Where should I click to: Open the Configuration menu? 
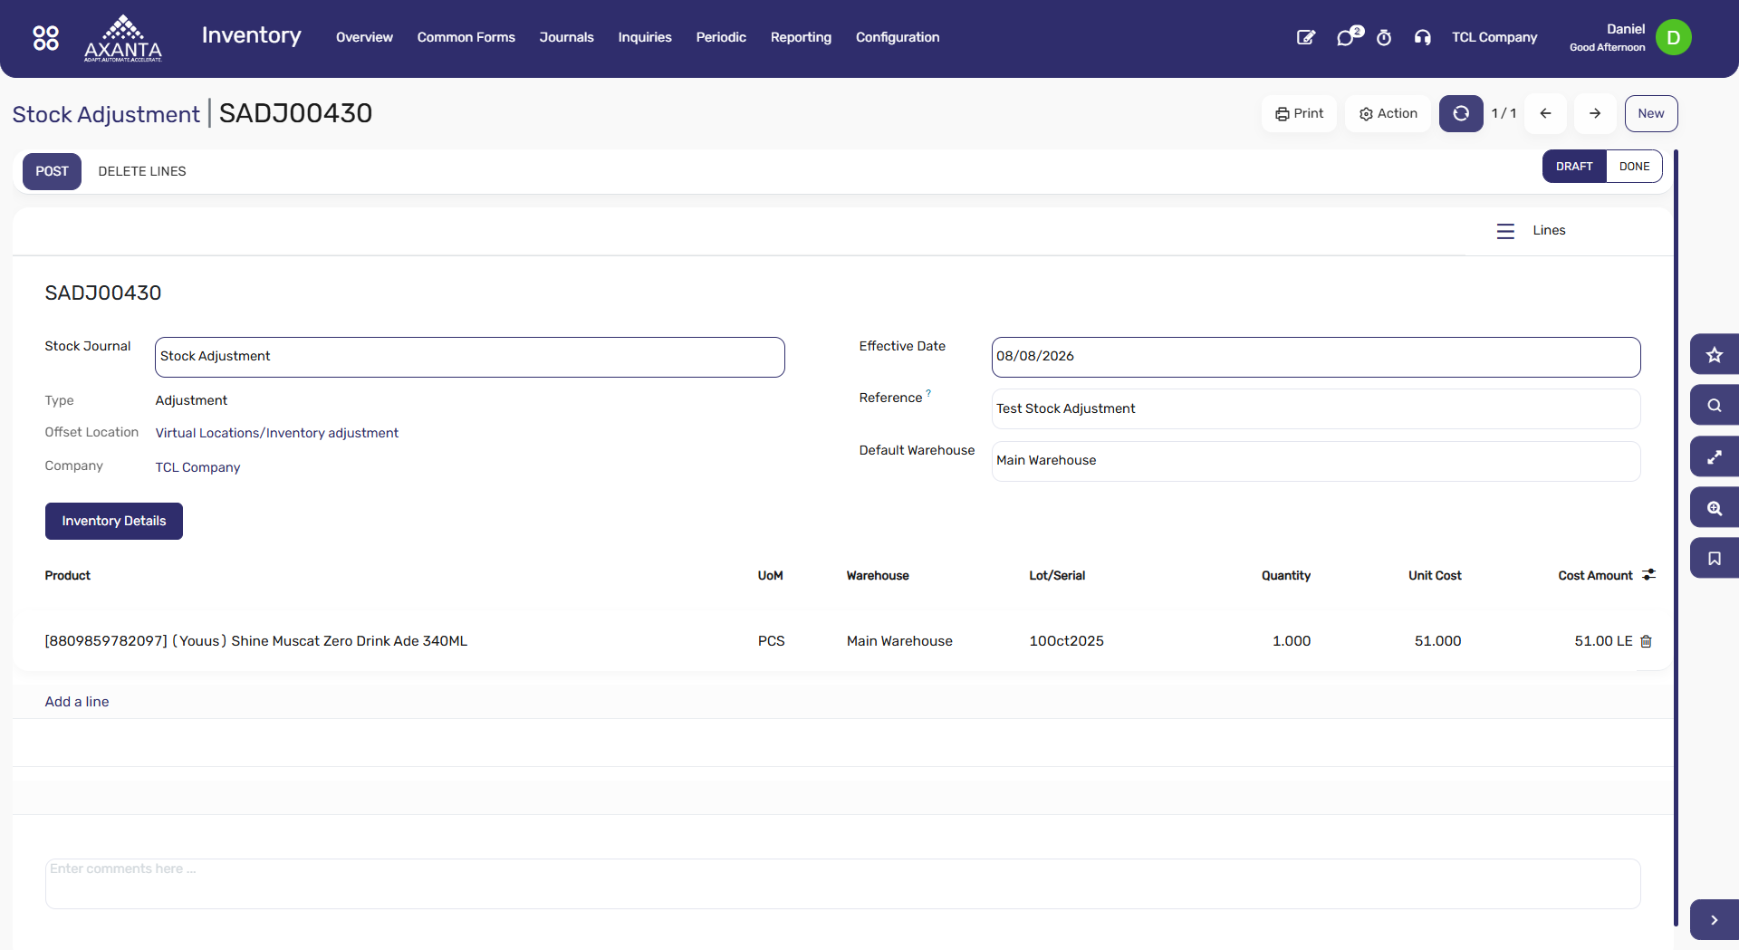point(898,37)
